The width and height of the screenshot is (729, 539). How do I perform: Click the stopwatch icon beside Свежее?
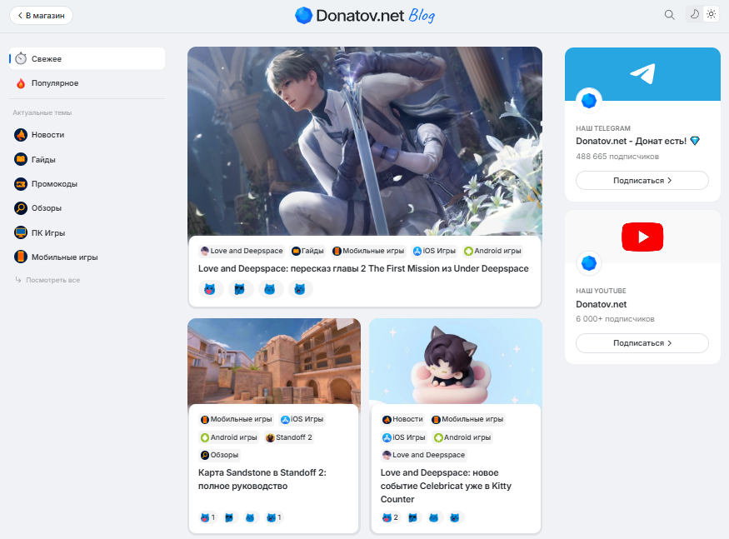click(21, 58)
